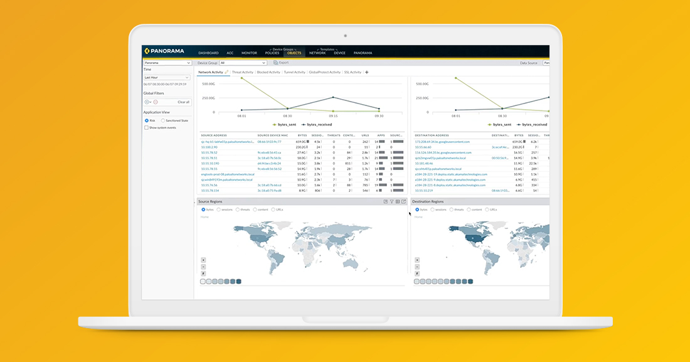Viewport: 690px width, 362px height.
Task: Open the 10.55.78.52 source address link
Action: click(x=210, y=152)
